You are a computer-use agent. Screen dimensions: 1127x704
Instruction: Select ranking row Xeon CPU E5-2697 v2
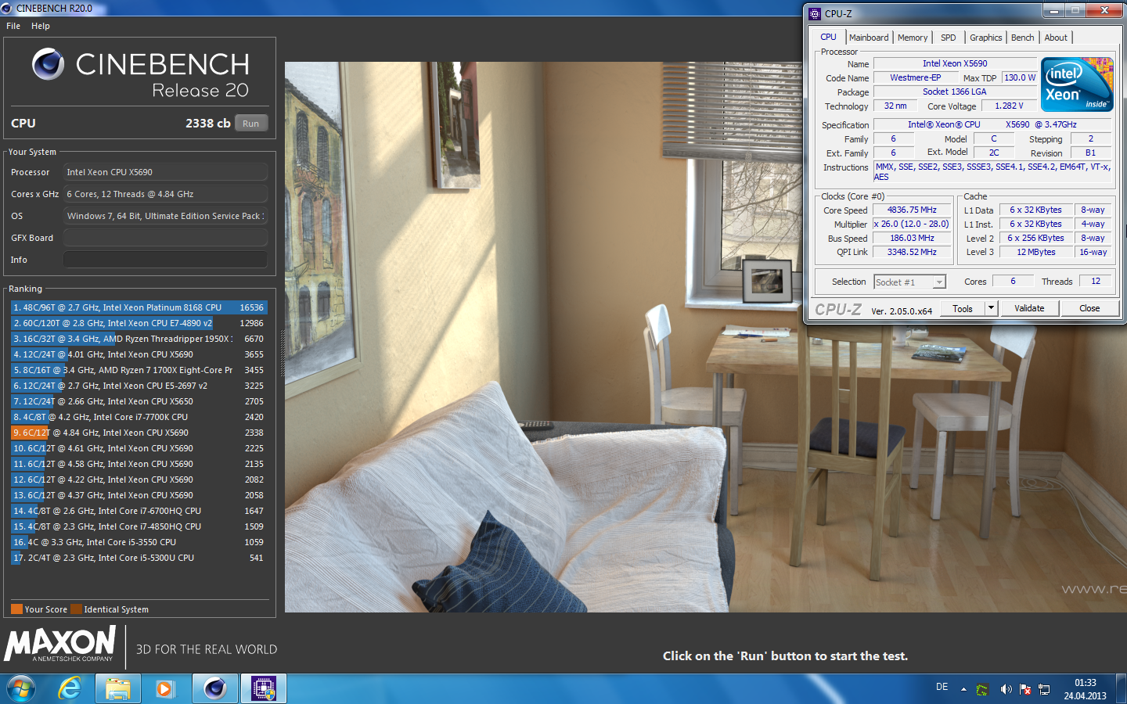139,386
